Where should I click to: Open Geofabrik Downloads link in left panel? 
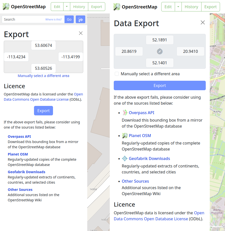[x=26, y=172]
